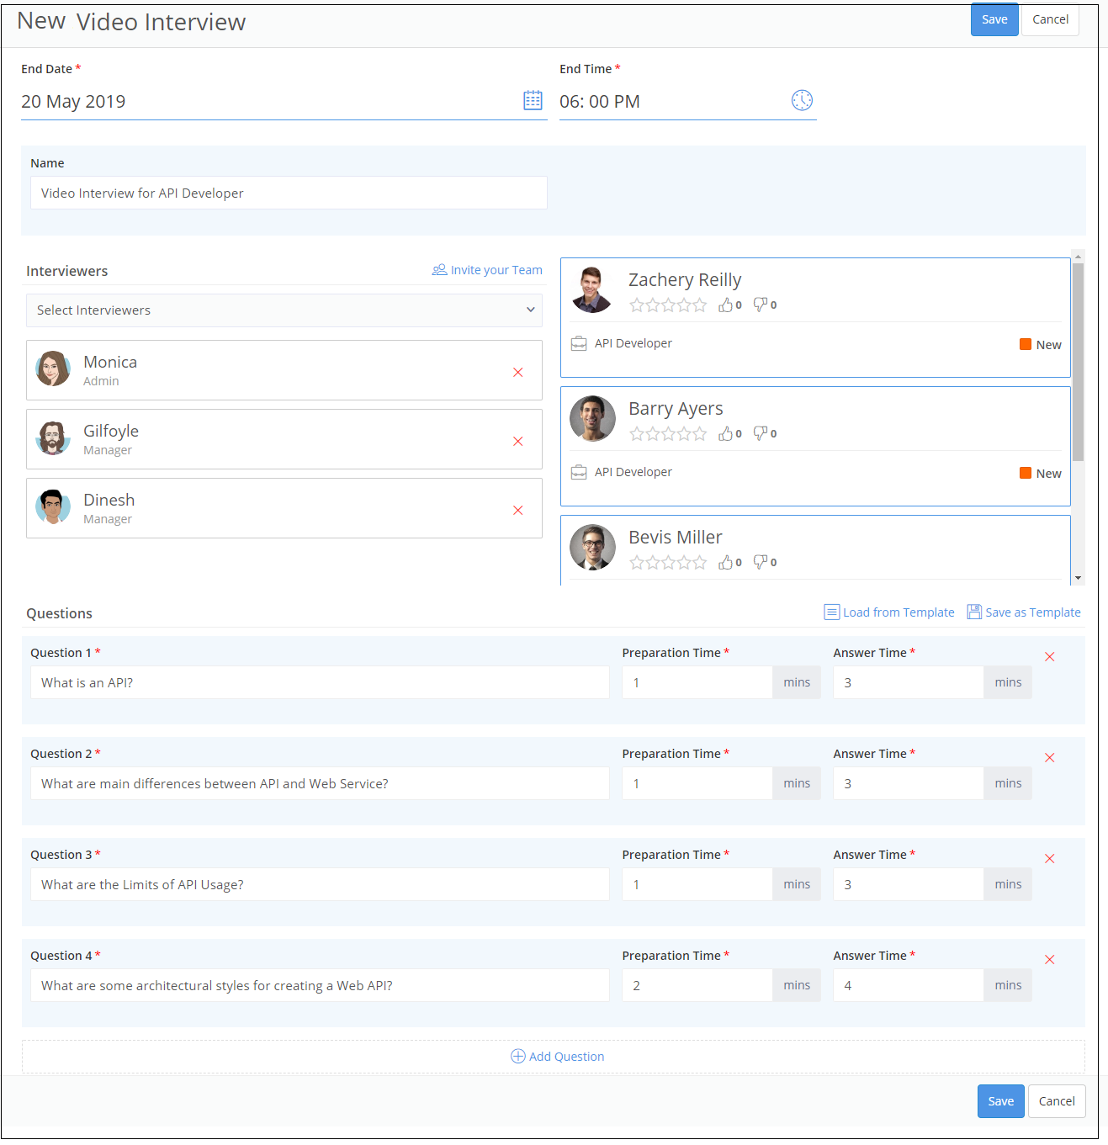Remove Dinesh from interviewers list
This screenshot has width=1108, height=1145.
pos(518,510)
